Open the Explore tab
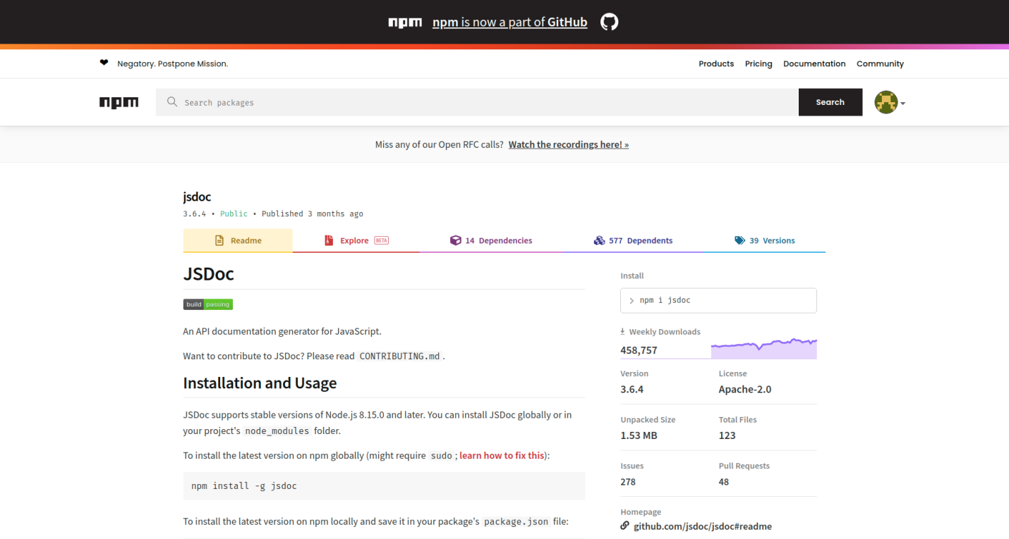Viewport: 1009px width, 539px height. point(356,240)
